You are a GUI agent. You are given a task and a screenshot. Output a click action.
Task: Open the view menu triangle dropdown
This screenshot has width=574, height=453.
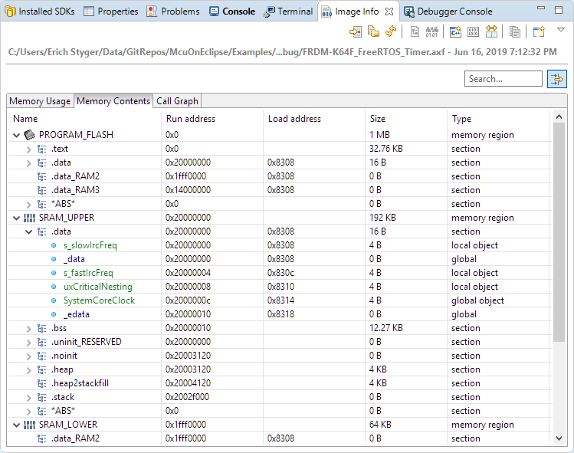[560, 30]
